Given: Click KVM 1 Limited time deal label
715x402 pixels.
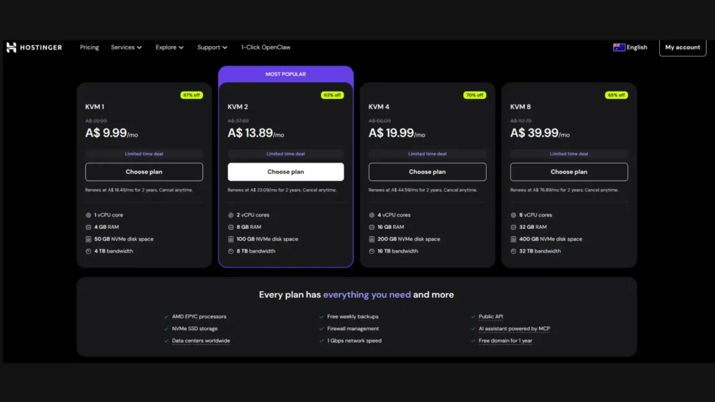Looking at the screenshot, I should [x=144, y=154].
